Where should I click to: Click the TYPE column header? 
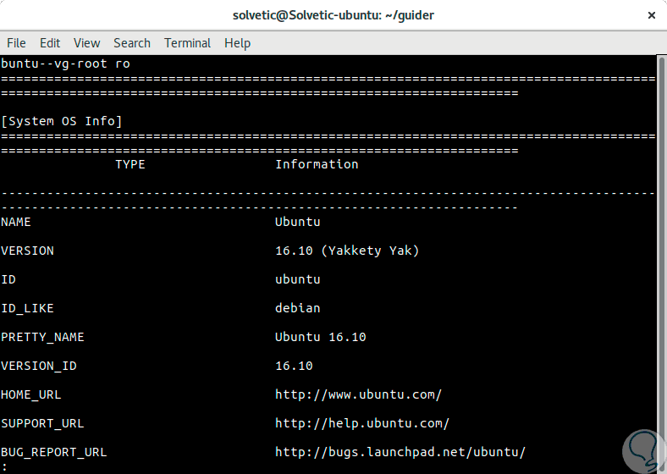(130, 165)
